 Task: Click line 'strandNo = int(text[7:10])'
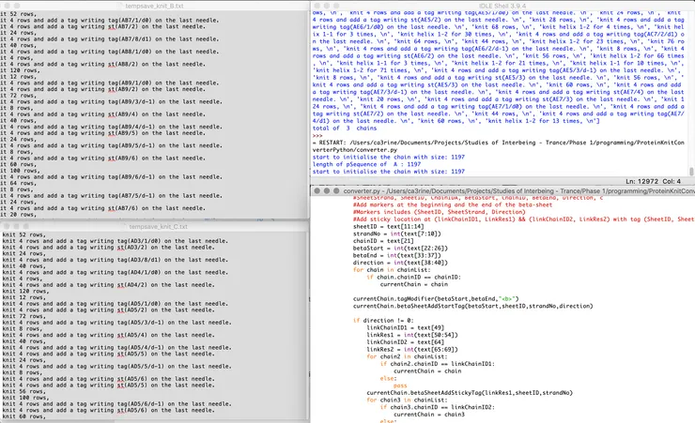(x=396, y=234)
